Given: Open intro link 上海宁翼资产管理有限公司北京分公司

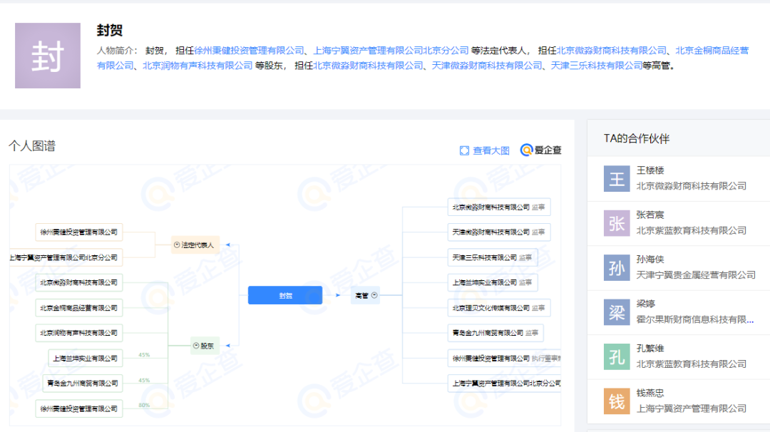Looking at the screenshot, I should 391,51.
